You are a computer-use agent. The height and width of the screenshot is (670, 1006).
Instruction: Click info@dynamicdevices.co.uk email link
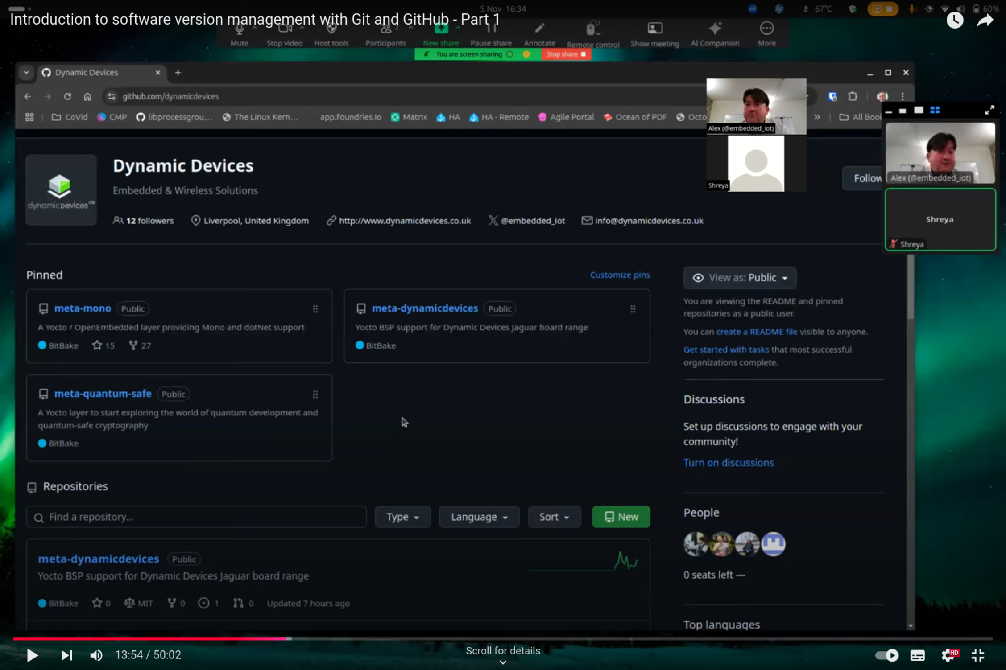649,221
